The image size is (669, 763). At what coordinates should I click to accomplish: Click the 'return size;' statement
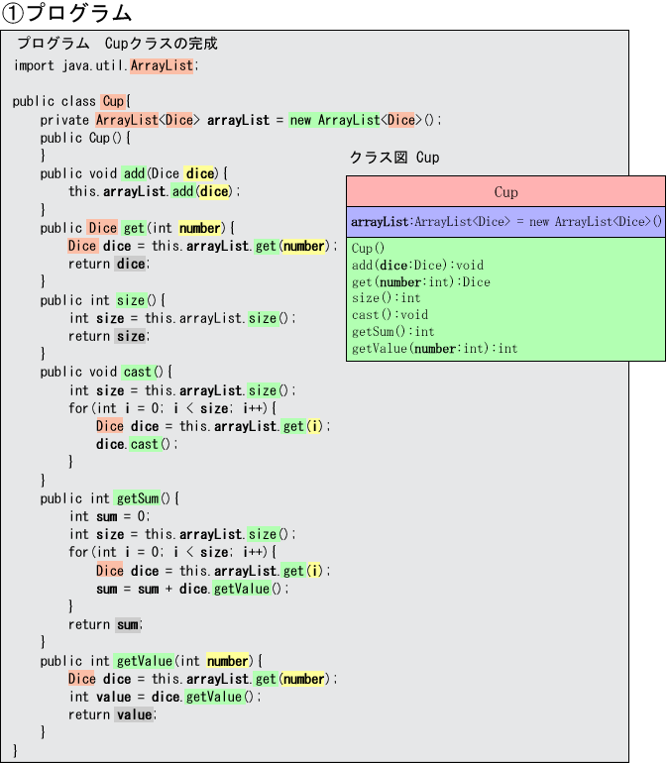click(x=109, y=336)
